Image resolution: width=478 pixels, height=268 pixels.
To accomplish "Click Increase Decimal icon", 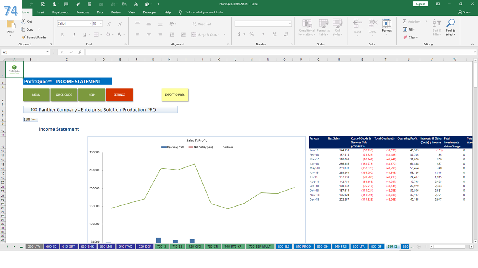I will 275,34.
